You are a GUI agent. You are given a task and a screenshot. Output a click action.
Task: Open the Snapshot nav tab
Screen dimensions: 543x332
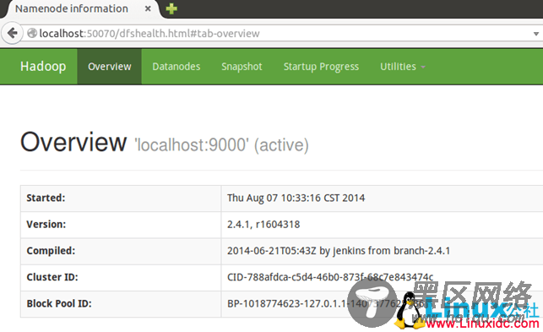pyautogui.click(x=242, y=67)
